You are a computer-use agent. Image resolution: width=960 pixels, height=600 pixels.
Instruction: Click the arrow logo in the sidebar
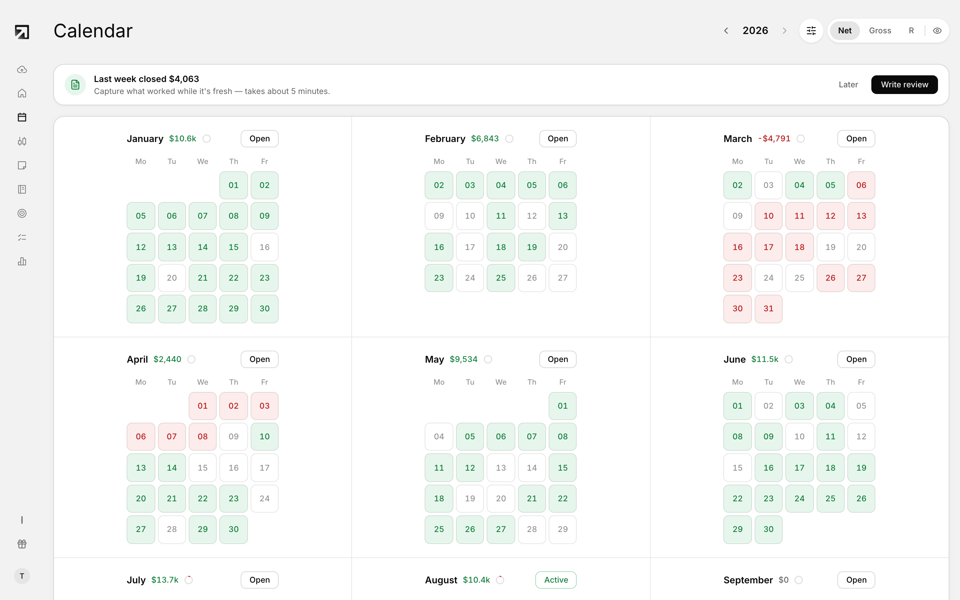point(22,32)
